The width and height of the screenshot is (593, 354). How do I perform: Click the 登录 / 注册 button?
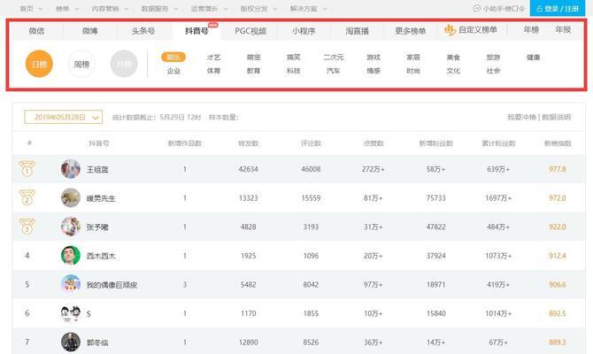tap(558, 8)
